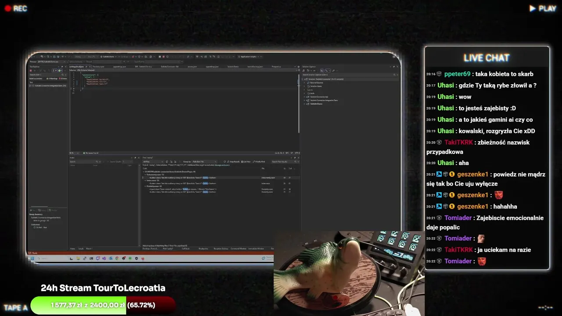This screenshot has width=562, height=316.
Task: Close the Autos panel
Action: (x=139, y=158)
